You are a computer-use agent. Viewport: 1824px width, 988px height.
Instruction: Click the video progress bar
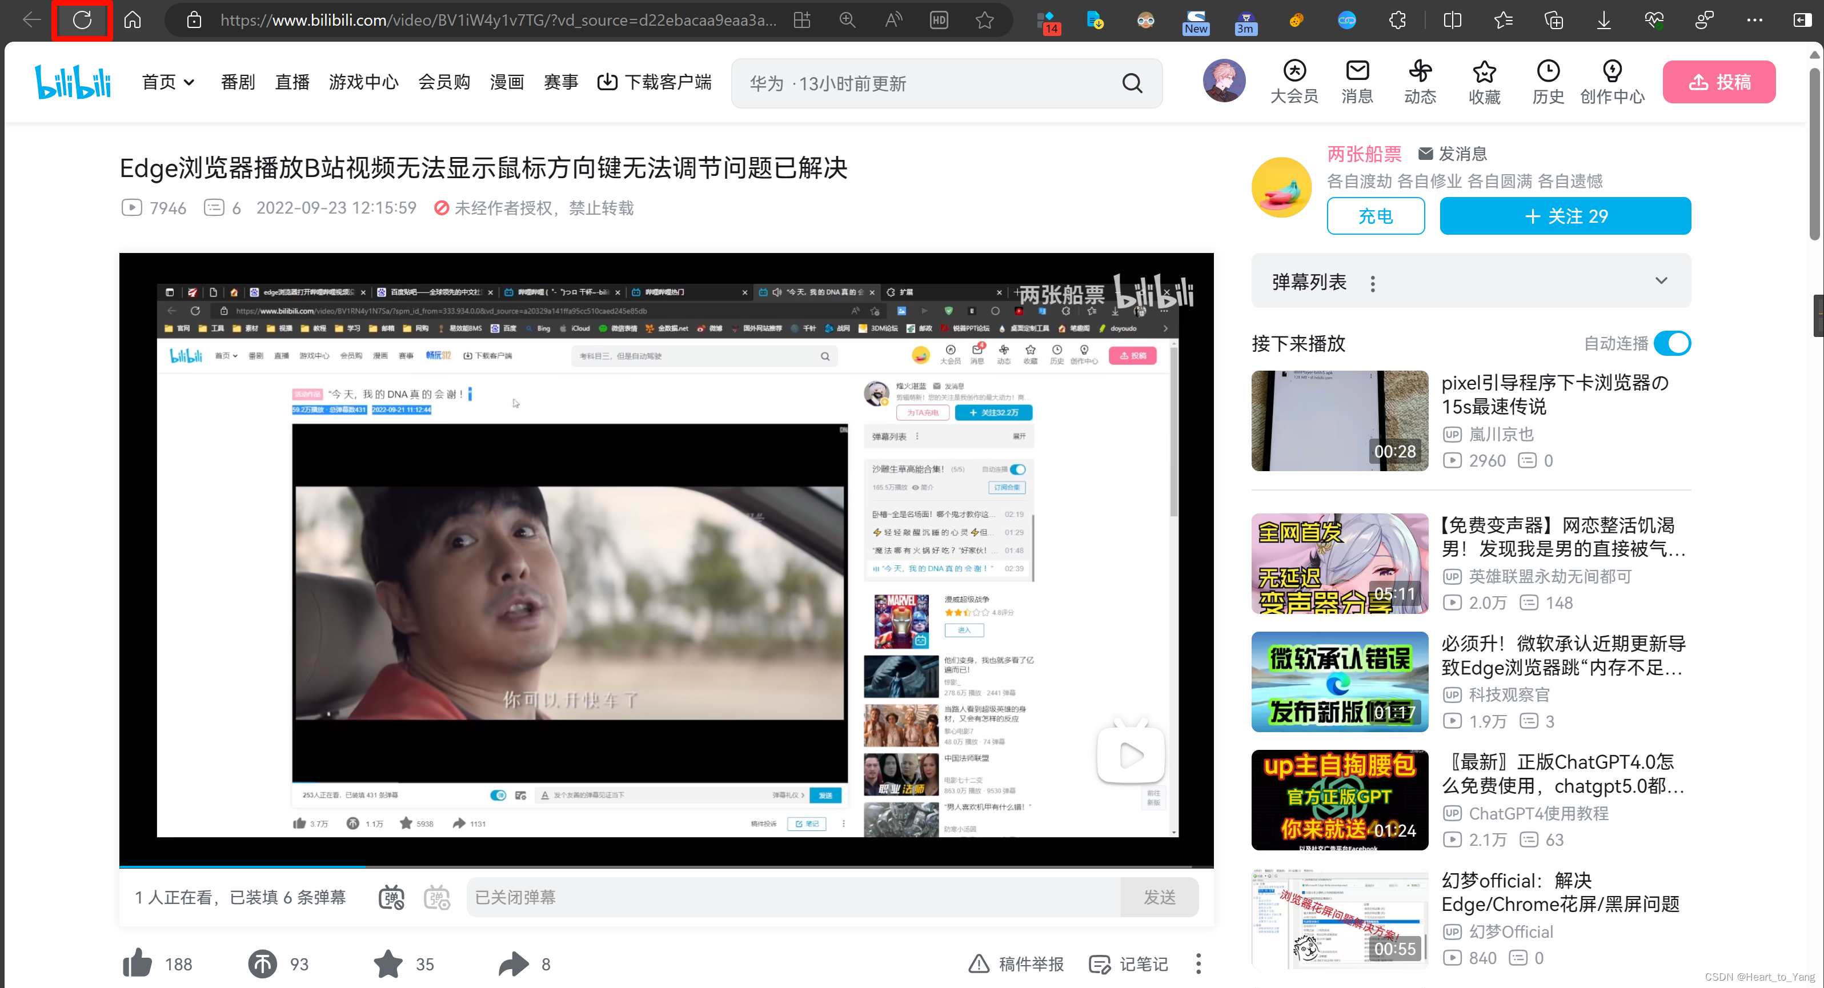coord(666,866)
